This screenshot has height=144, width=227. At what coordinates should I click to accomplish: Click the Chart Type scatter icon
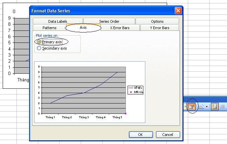tap(202, 106)
